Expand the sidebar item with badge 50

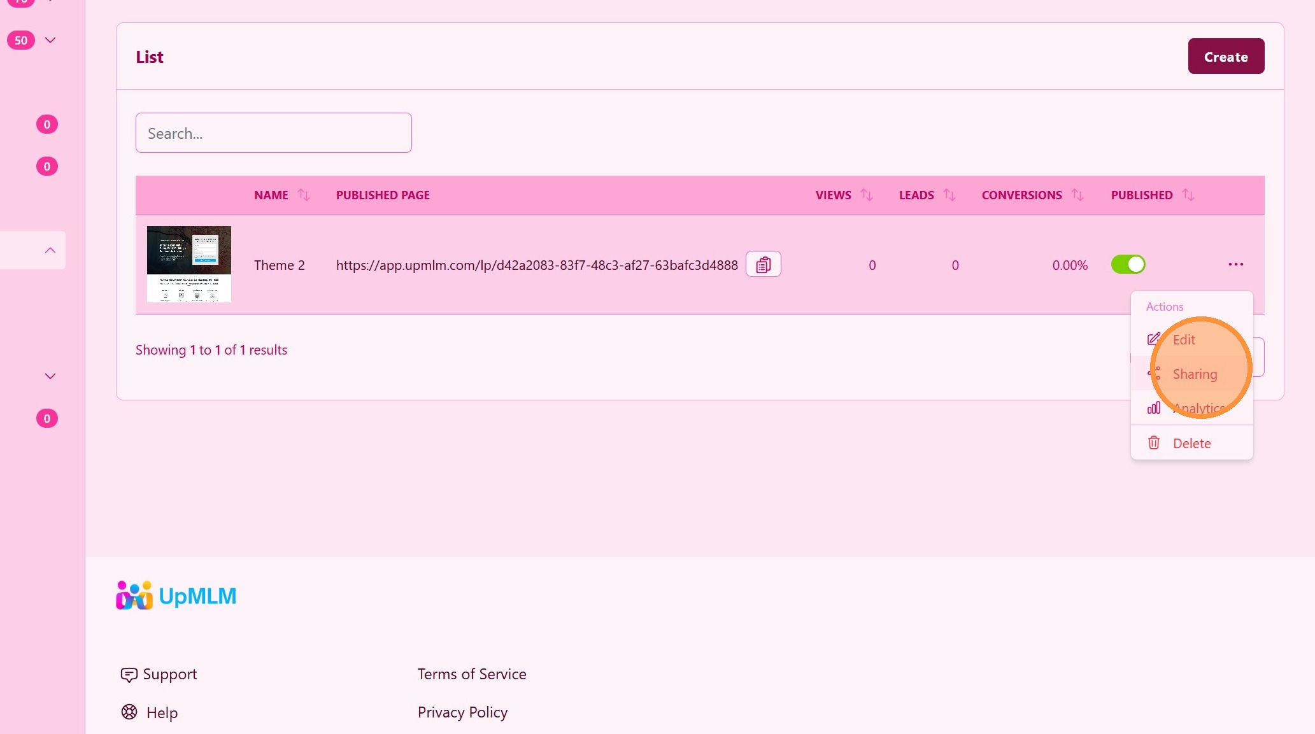50,40
